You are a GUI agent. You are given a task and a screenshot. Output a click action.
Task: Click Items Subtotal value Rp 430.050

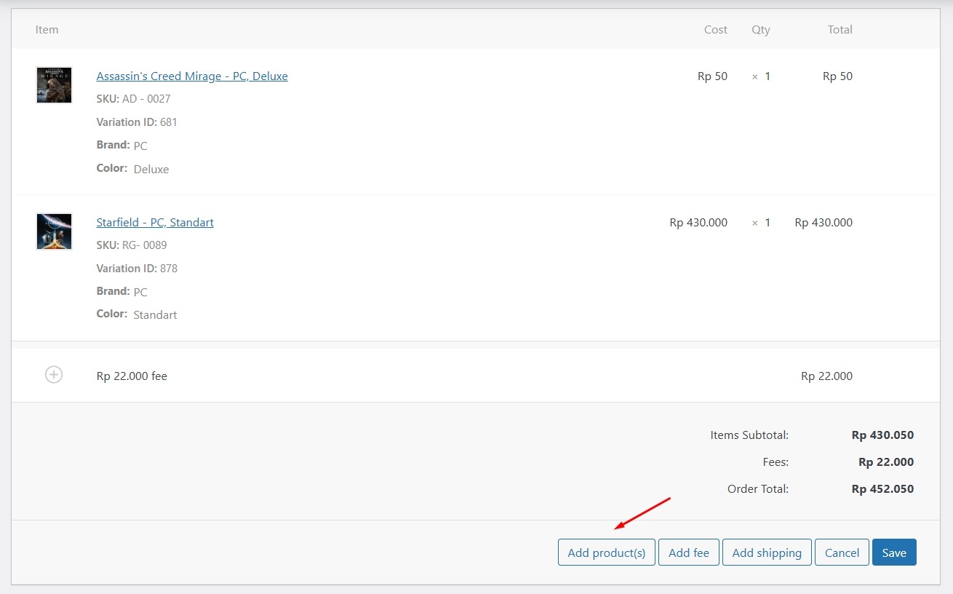click(882, 435)
